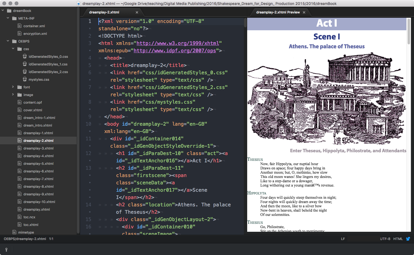Click the blue bird icon in status bar
The width and height of the screenshot is (414, 255).
408,239
